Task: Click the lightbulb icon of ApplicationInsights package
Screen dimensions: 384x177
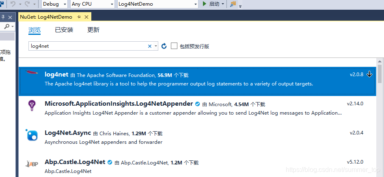Action: click(32, 106)
